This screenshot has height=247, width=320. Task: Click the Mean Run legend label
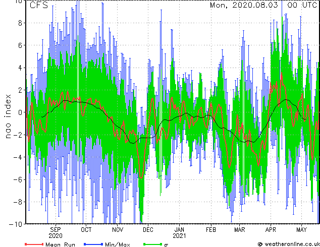[60, 244]
